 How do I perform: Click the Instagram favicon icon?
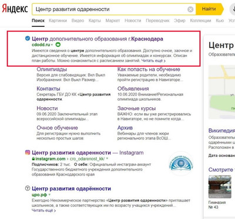coord(28,152)
